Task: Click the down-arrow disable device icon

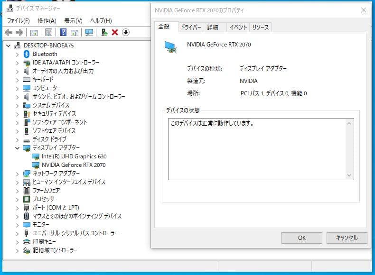Action: pyautogui.click(x=126, y=32)
